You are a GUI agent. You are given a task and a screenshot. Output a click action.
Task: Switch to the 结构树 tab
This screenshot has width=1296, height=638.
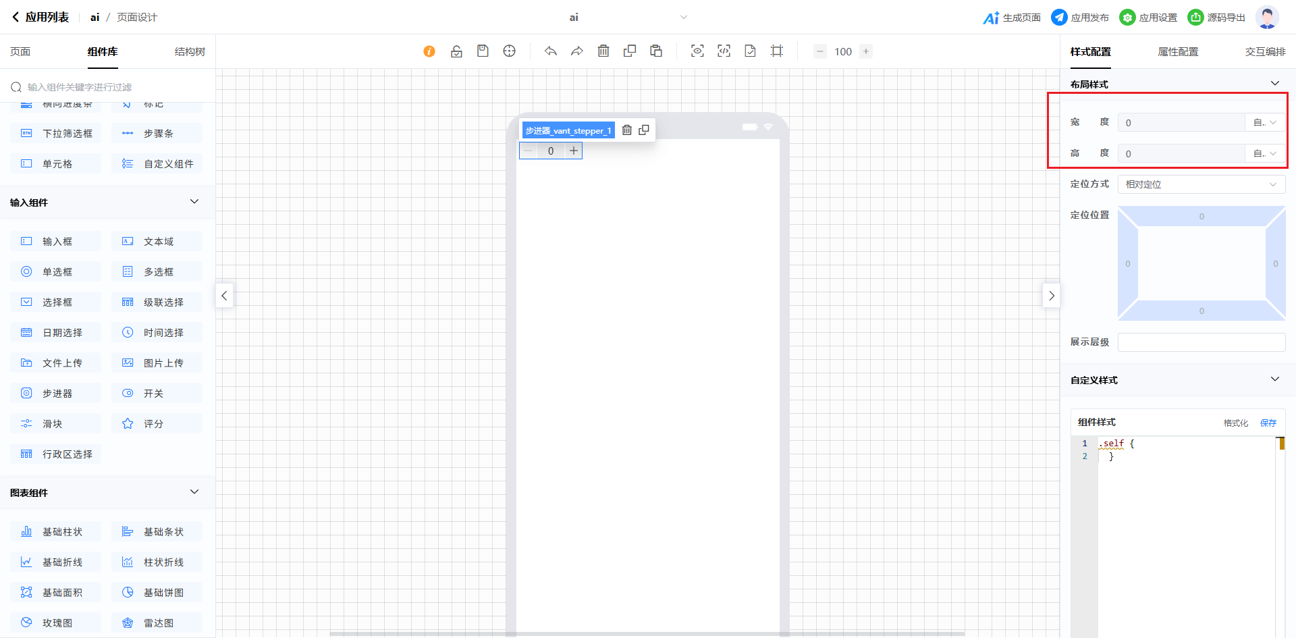[x=190, y=52]
